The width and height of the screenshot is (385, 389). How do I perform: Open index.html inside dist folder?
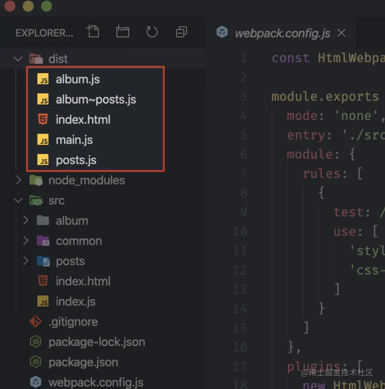(x=83, y=119)
